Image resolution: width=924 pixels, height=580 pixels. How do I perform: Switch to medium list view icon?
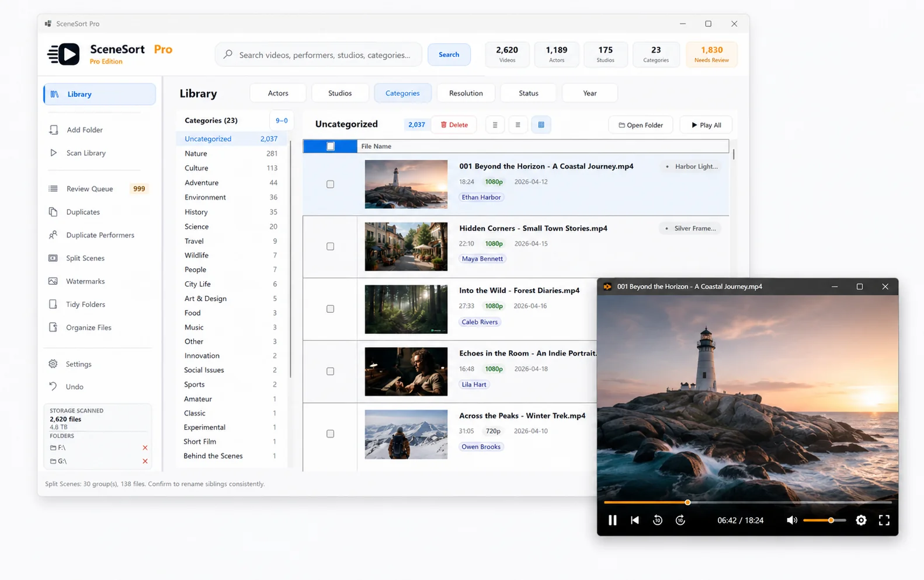517,125
